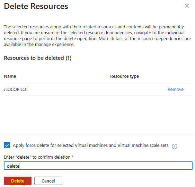
Task: Click the word delete inside the input
Action: tap(13, 166)
